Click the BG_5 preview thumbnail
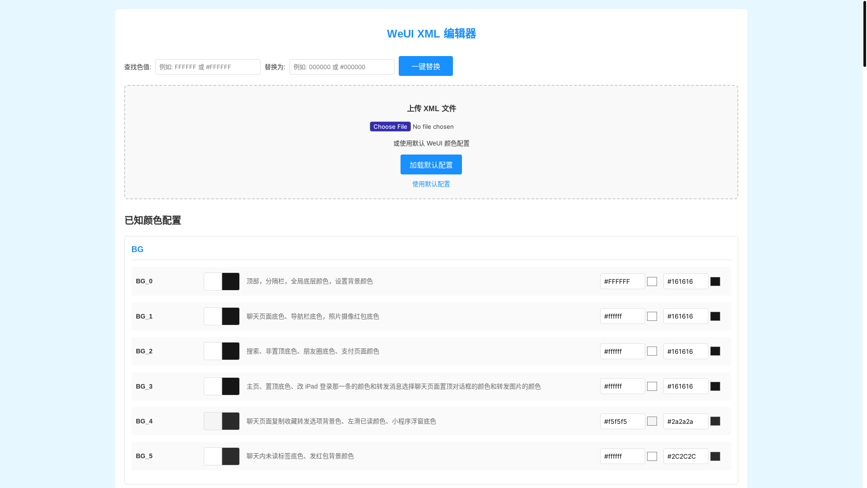Viewport: 867px width, 488px height. 222,456
